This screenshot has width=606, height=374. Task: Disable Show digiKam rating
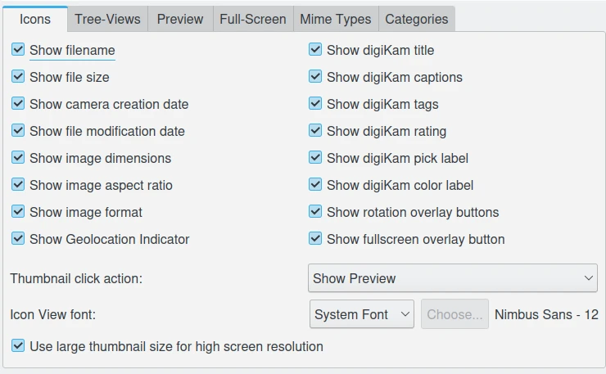pos(315,132)
